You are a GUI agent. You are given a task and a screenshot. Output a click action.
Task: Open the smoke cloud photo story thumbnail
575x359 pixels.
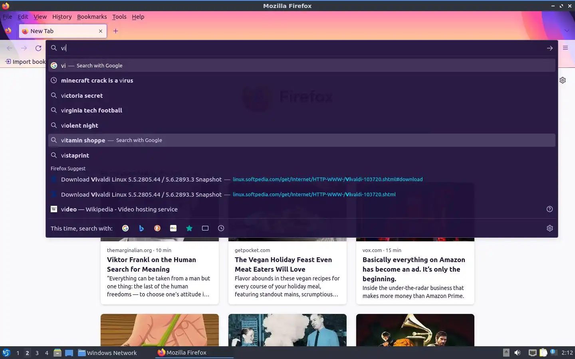coord(287,330)
